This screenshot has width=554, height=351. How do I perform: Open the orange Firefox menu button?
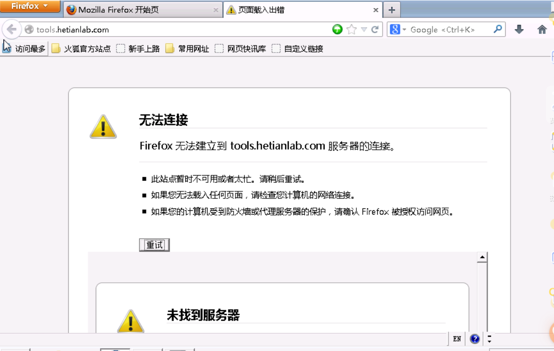pos(30,6)
